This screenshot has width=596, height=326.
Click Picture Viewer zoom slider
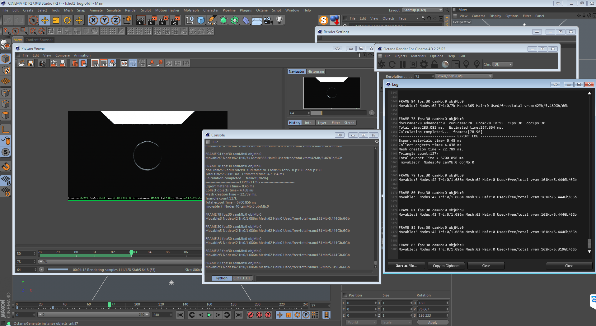click(x=339, y=113)
